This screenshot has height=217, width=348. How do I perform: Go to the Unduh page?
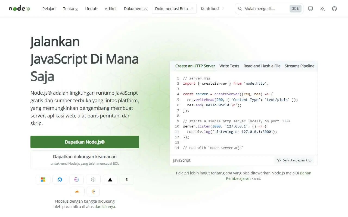click(91, 9)
